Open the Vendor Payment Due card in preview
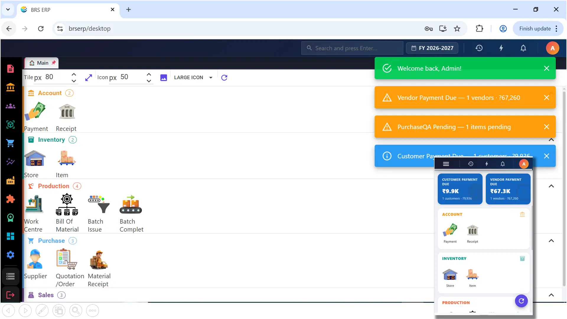 click(508, 189)
